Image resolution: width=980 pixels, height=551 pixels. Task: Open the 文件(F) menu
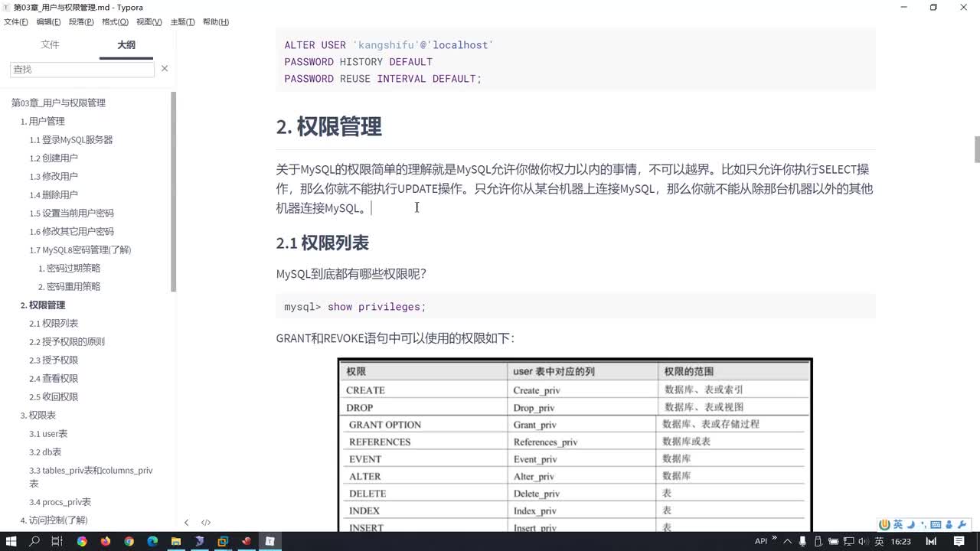click(x=16, y=21)
